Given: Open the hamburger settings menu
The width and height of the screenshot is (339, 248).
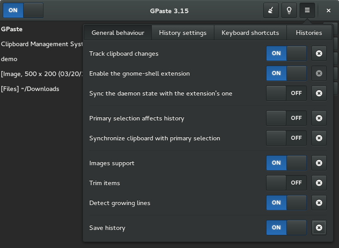Looking at the screenshot, I should (307, 10).
